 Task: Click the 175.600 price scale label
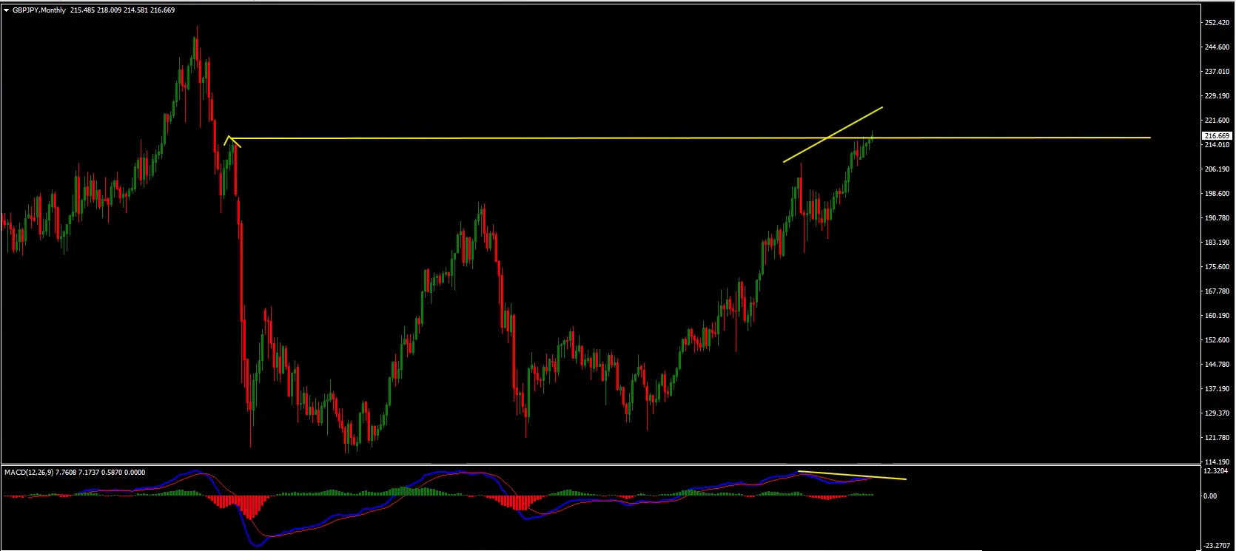(x=1217, y=267)
